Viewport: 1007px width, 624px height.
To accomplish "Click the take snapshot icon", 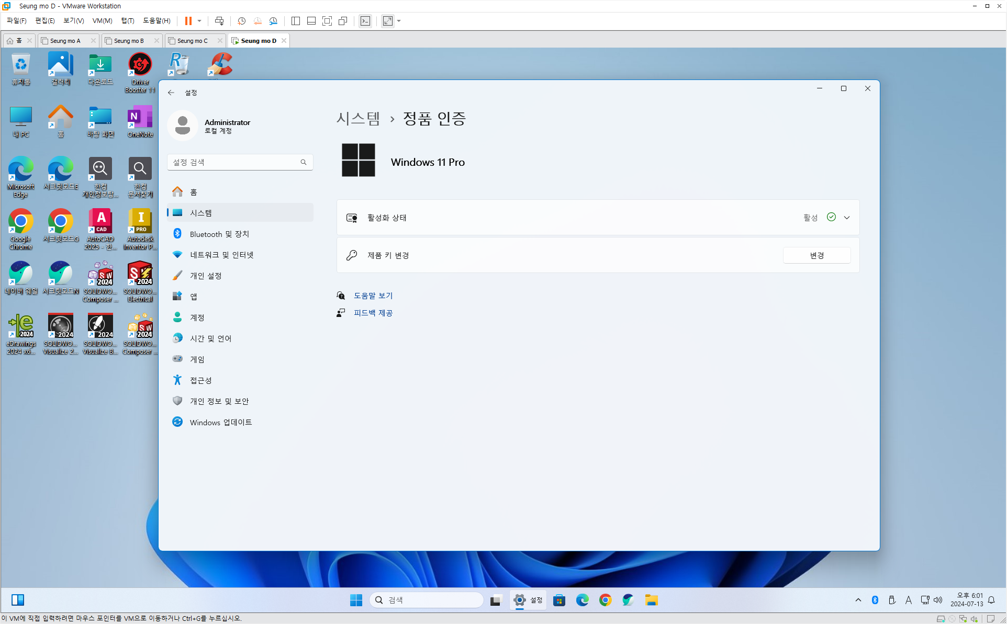I will point(241,21).
